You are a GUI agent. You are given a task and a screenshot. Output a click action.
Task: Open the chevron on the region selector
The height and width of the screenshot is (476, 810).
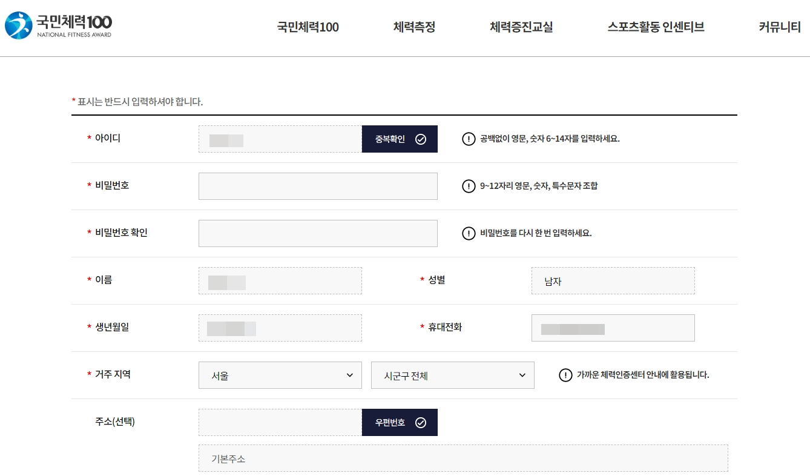(x=350, y=375)
